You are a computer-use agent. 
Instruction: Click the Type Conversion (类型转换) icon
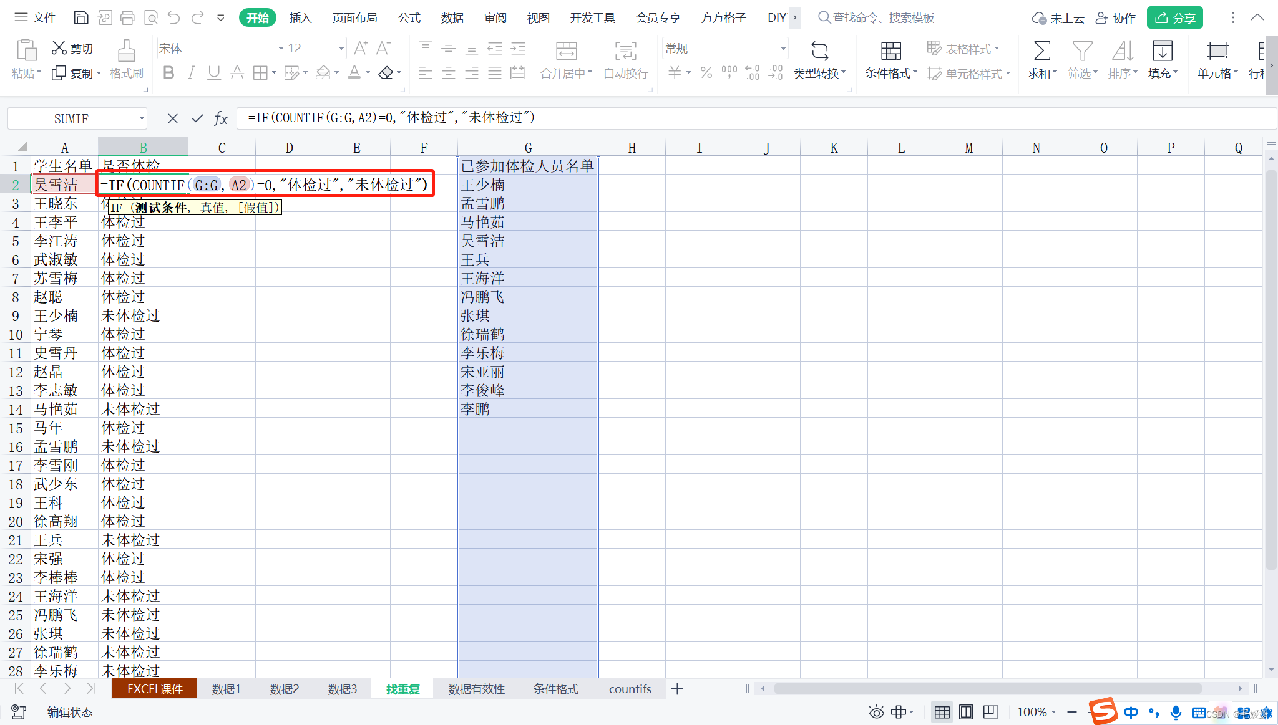(x=819, y=50)
